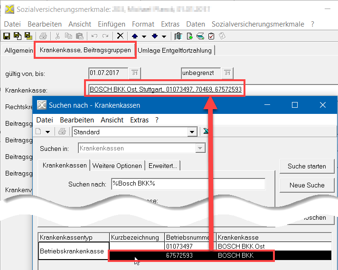This screenshot has width=338, height=270.
Task: Click the BOSCH BKK Ost Krankenkasse link
Action: (166, 89)
